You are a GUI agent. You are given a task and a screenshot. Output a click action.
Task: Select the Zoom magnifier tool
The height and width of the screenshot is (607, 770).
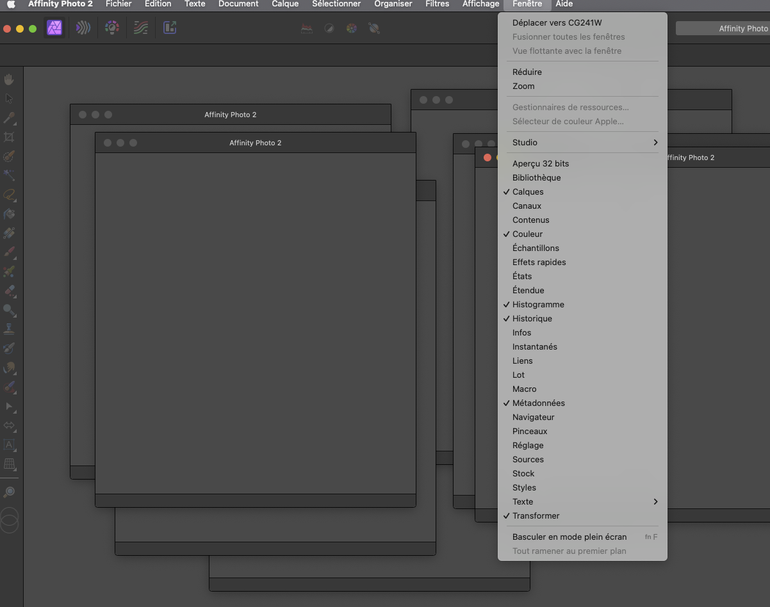coord(9,492)
